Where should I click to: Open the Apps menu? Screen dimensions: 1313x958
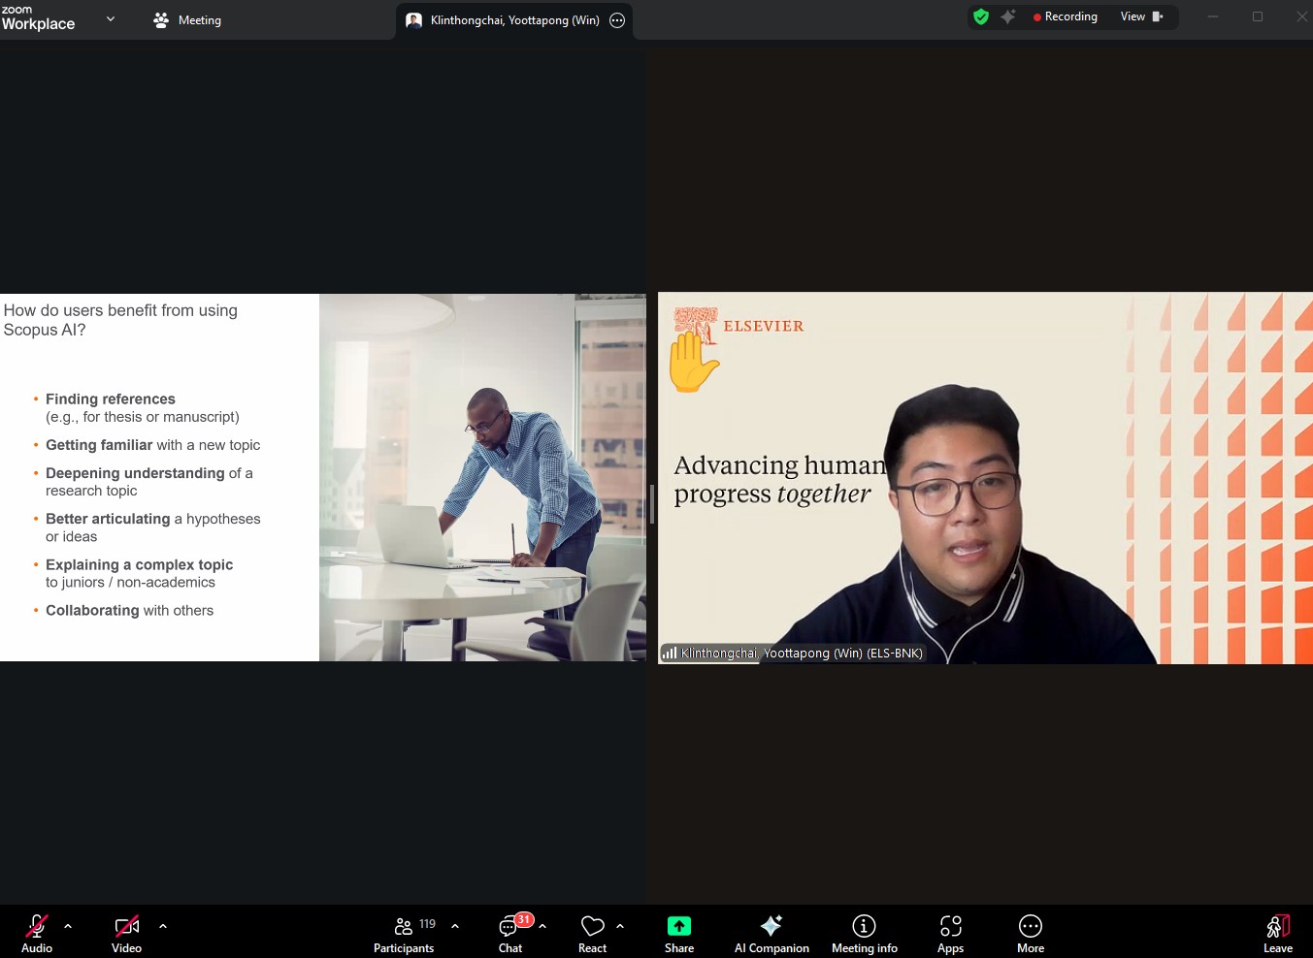[950, 934]
